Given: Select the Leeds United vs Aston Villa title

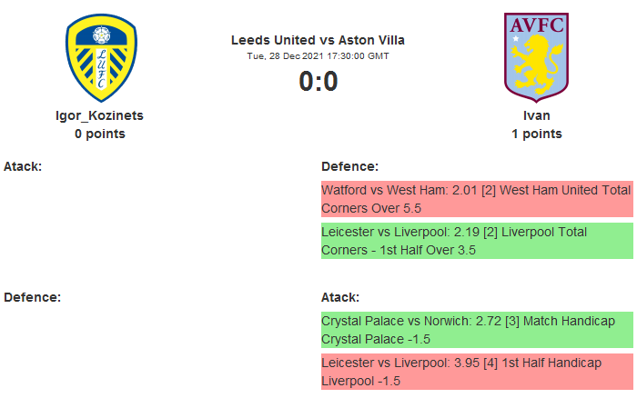Looking at the screenshot, I should [318, 40].
